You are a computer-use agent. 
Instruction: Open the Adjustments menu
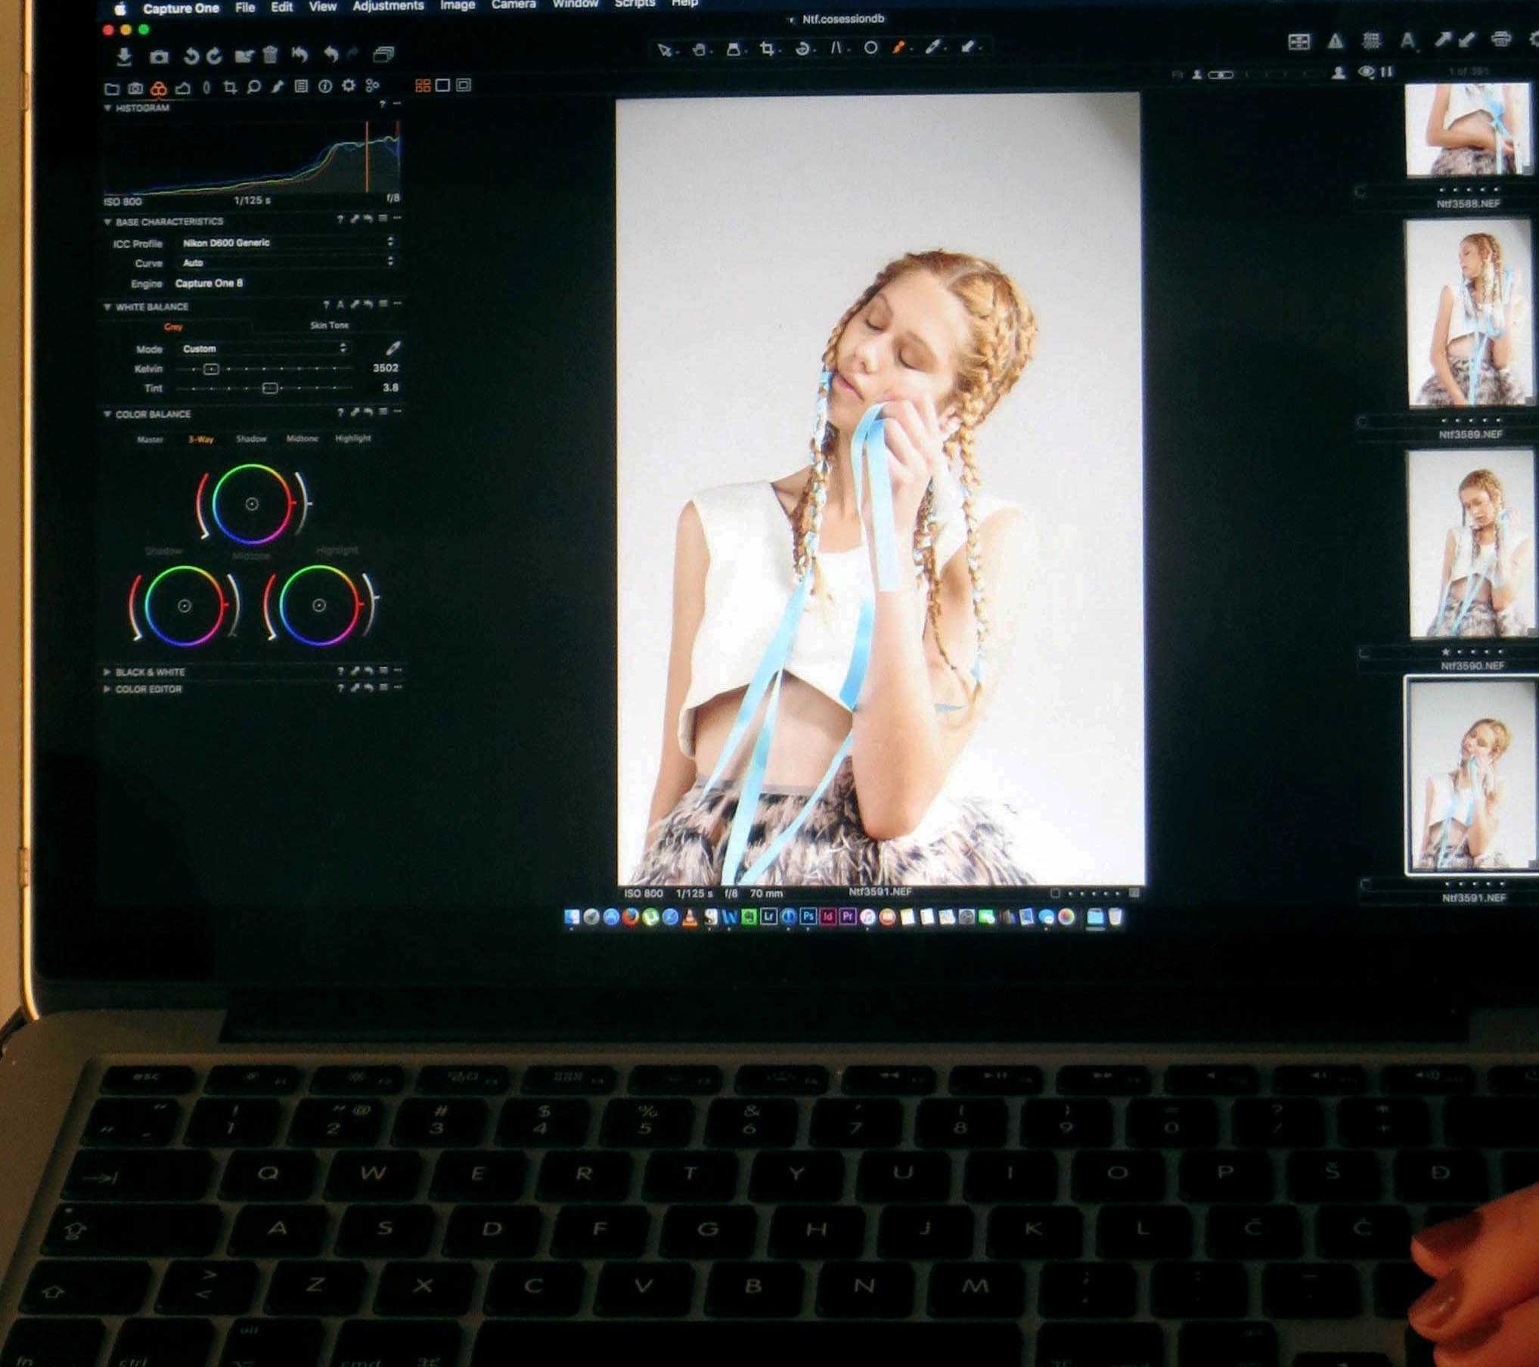point(388,6)
